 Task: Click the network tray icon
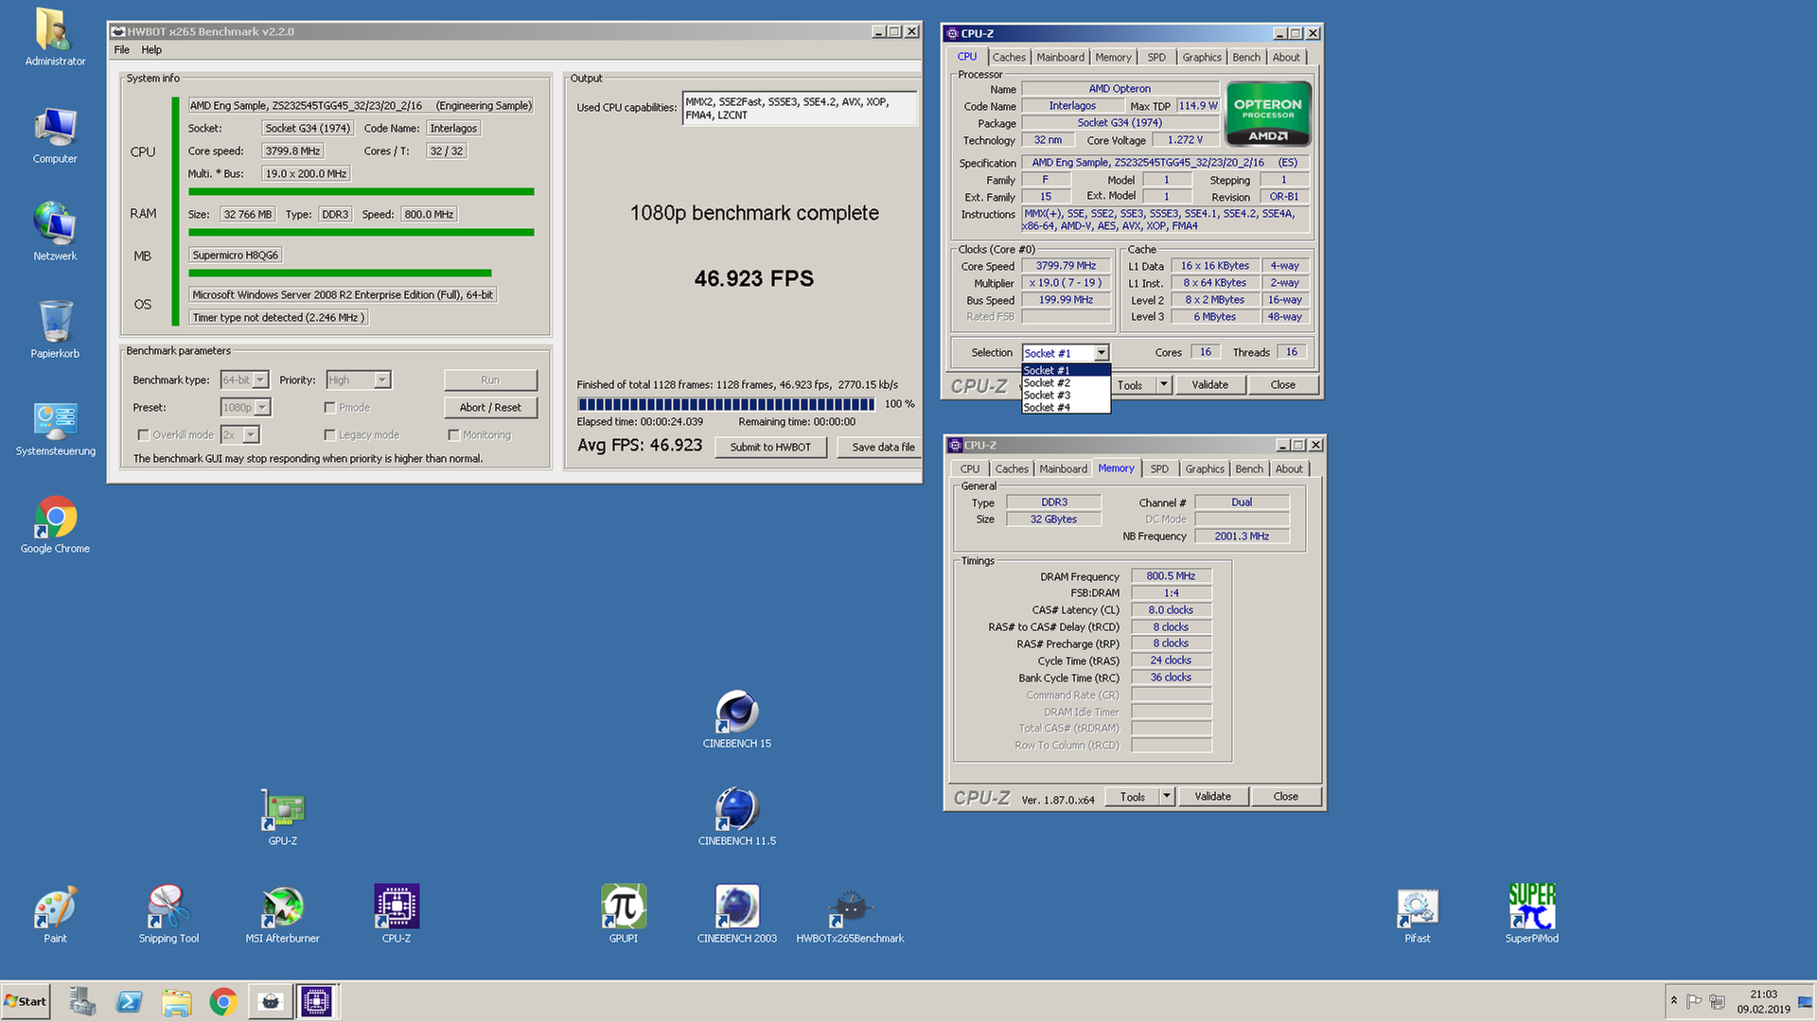[x=1717, y=1001]
